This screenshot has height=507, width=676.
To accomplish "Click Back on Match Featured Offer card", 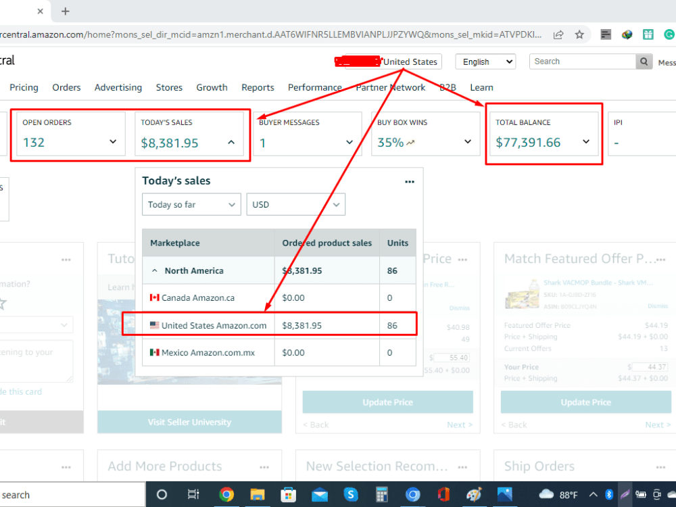I will coord(514,425).
